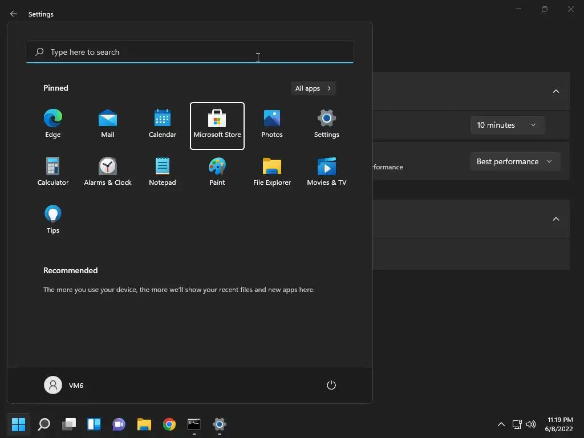This screenshot has width=584, height=438.
Task: Launch Mail from pinned apps
Action: point(108,125)
